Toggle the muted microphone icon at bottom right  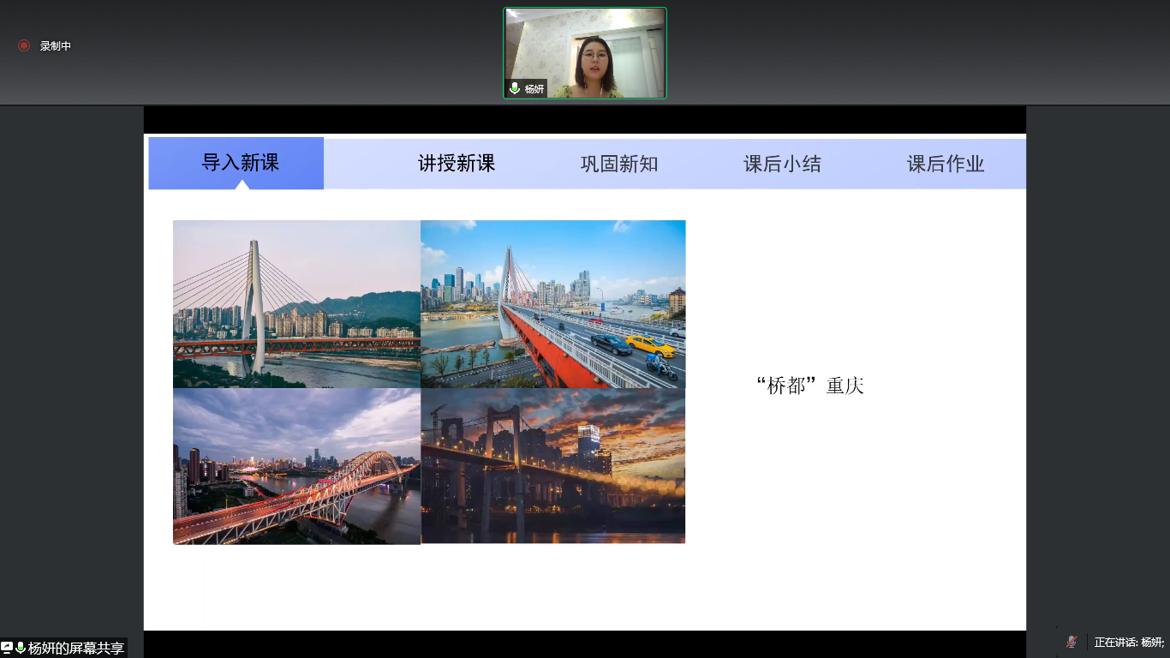point(1072,642)
